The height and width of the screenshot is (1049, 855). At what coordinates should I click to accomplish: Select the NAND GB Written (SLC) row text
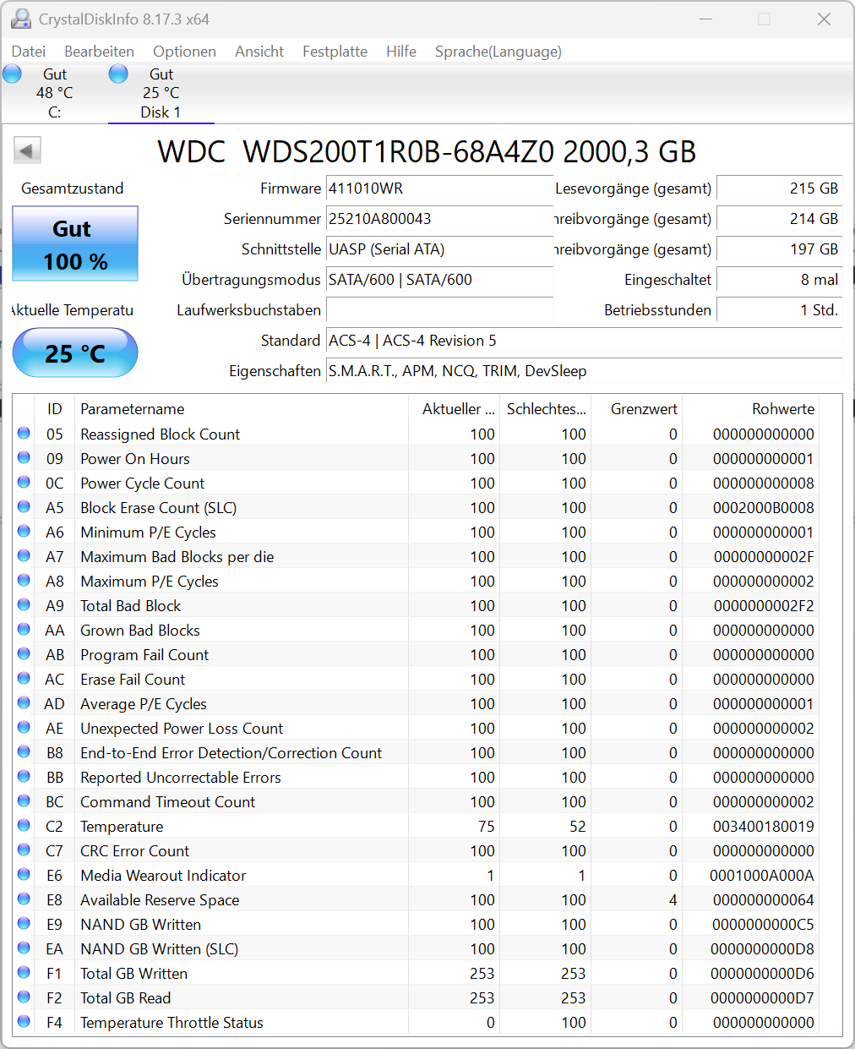point(159,949)
